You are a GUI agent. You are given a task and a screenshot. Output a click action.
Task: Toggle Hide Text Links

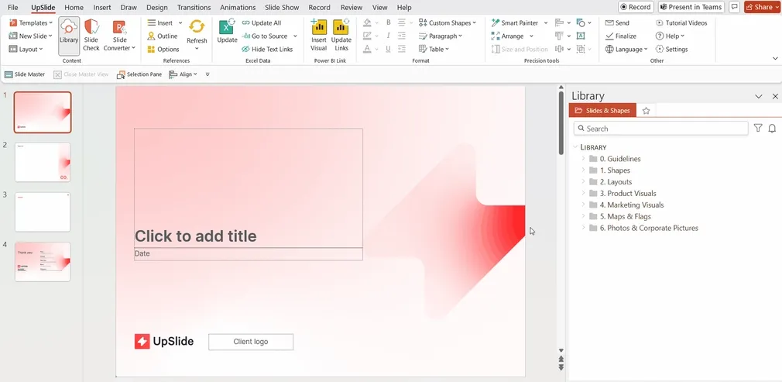coord(267,49)
